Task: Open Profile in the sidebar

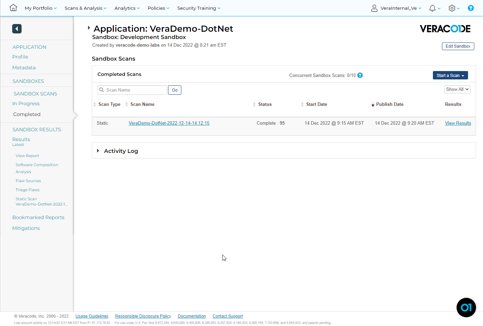Action: [20, 57]
